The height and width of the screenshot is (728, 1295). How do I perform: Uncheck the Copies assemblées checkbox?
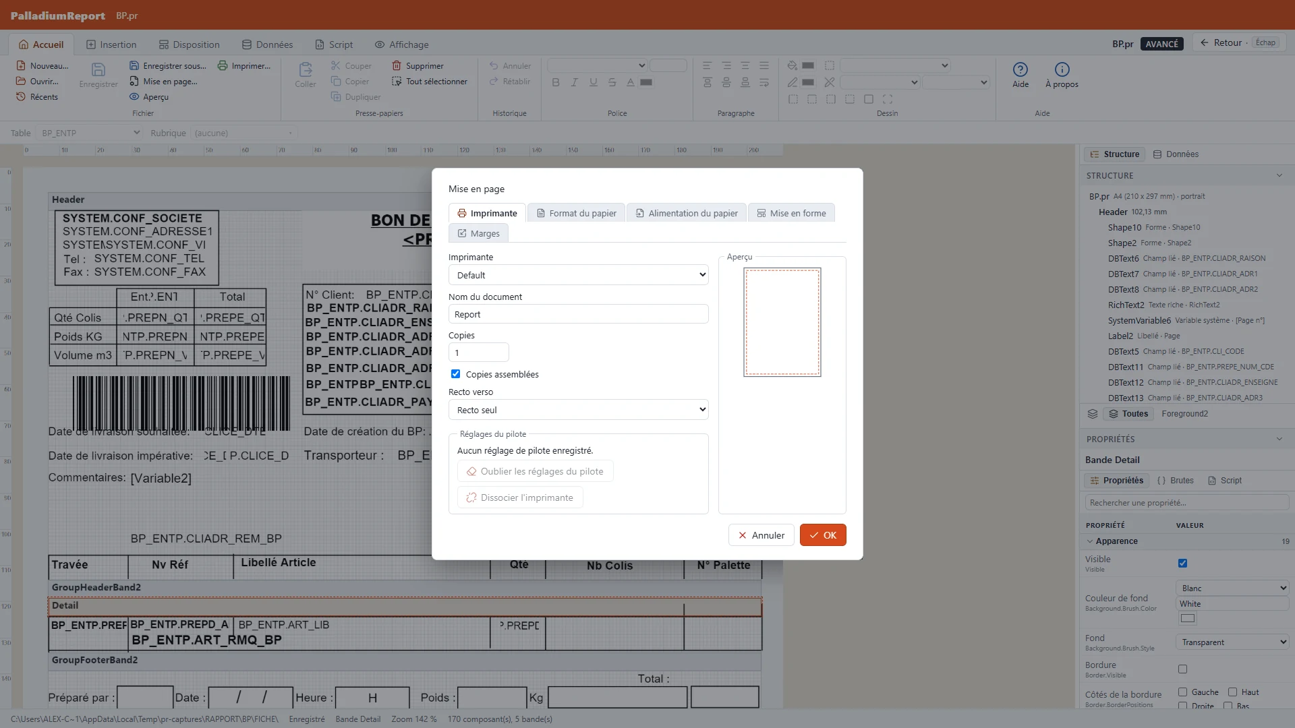click(x=455, y=373)
